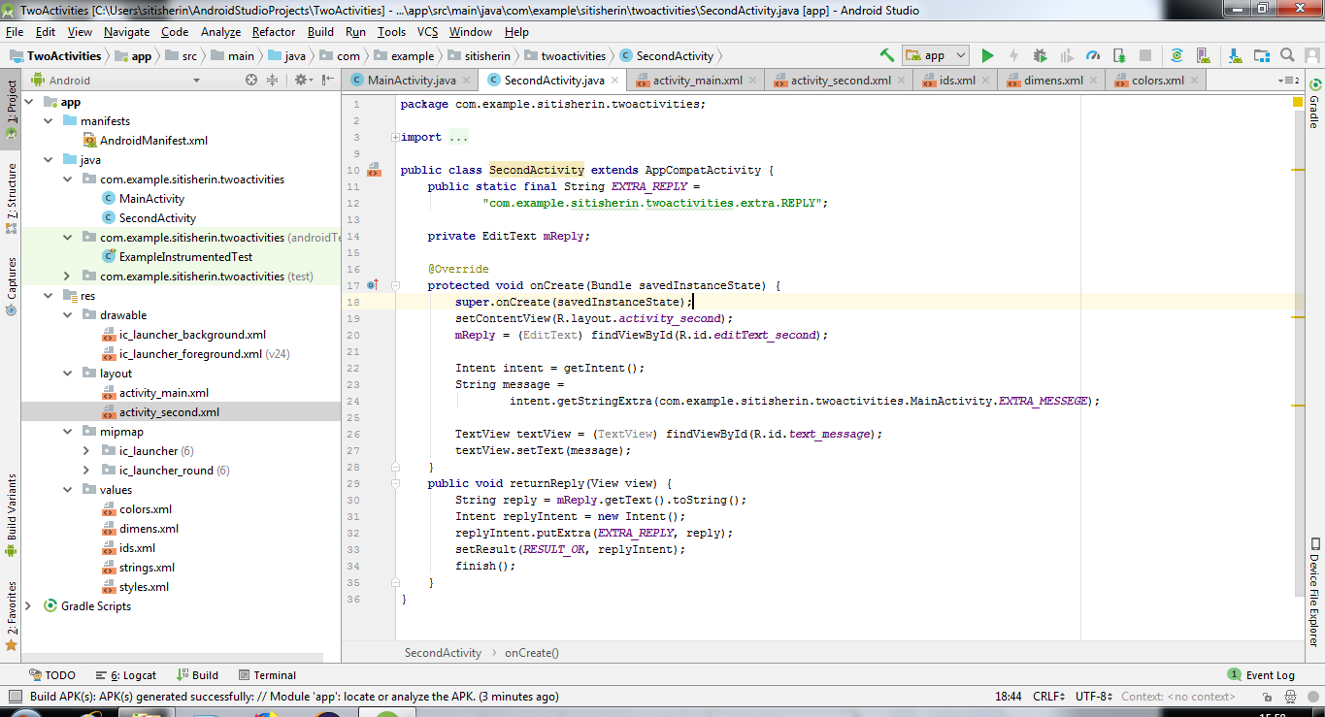Toggle the tool window quick-access button in status bar
The width and height of the screenshot is (1325, 717).
[14, 697]
